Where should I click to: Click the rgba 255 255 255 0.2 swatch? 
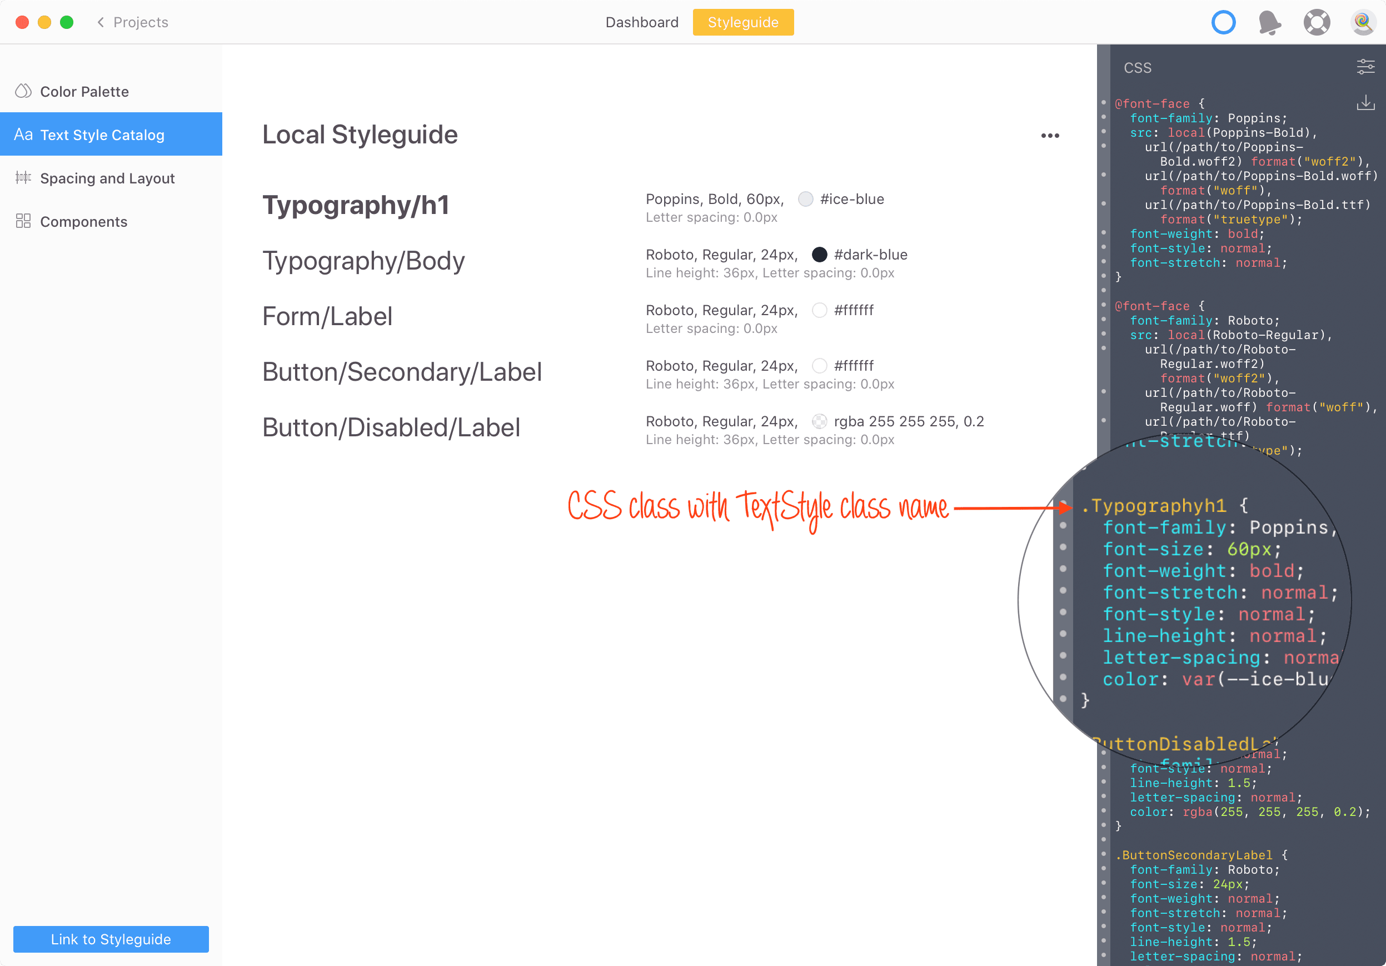point(819,421)
